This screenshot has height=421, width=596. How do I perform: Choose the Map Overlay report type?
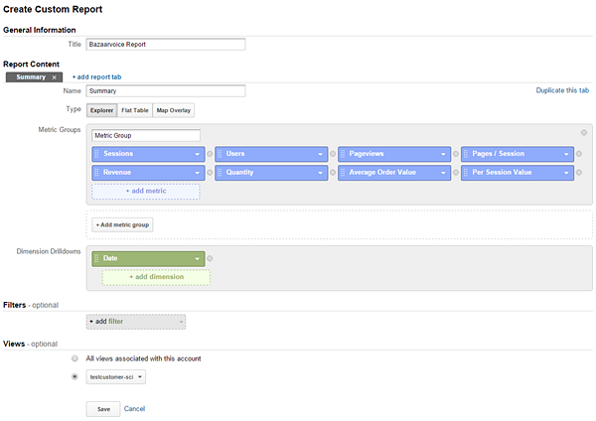click(x=174, y=110)
